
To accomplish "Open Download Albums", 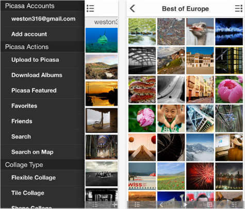I will tap(37, 75).
